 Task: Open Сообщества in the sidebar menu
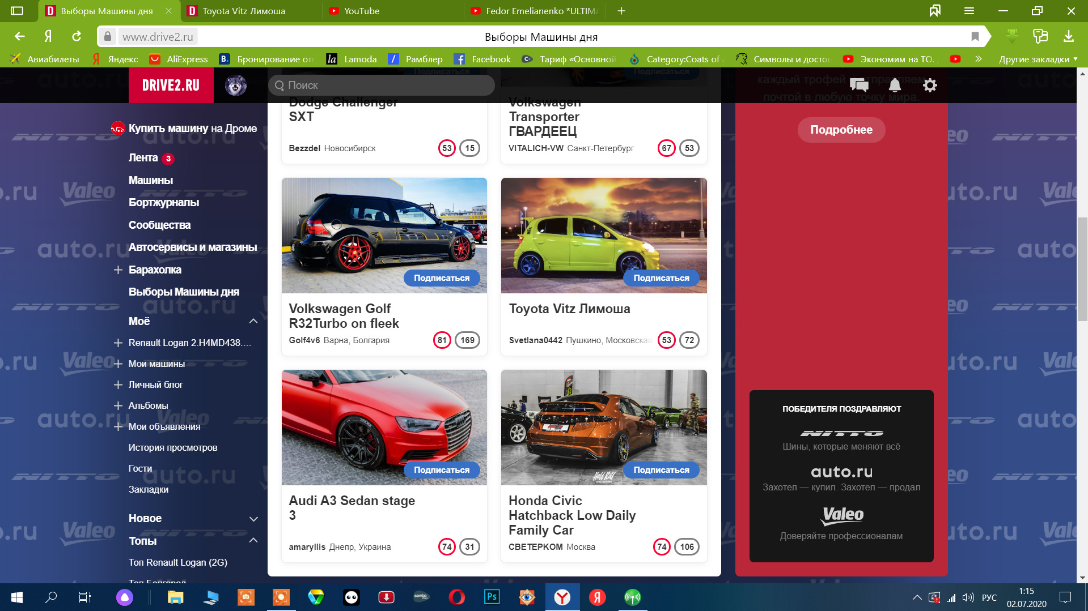(159, 225)
